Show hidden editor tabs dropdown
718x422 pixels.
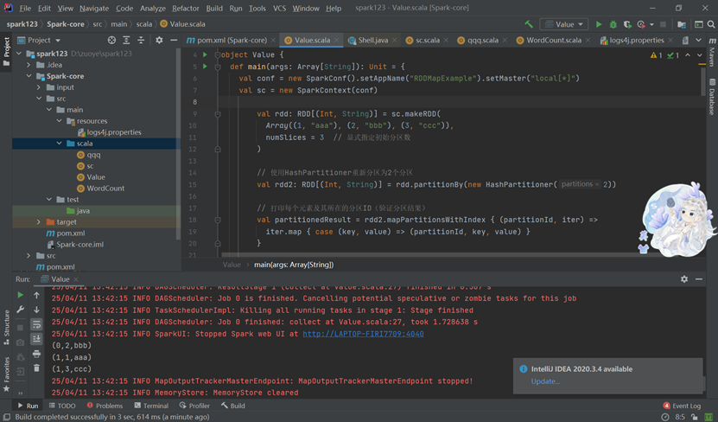click(699, 41)
